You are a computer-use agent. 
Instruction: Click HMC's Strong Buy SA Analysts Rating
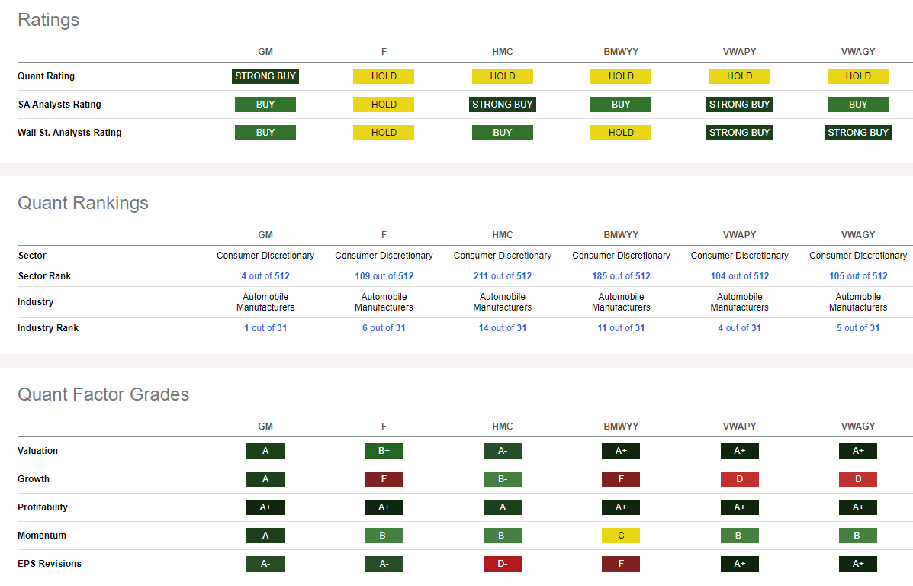[x=503, y=105]
